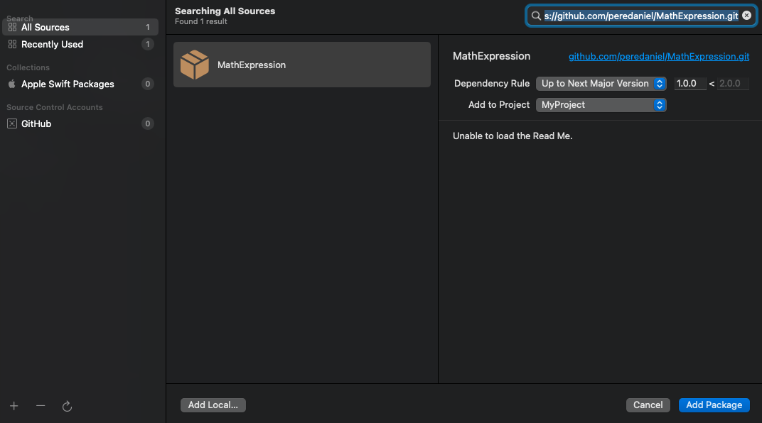
Task: Click the GitHub account icon
Action: 12,123
